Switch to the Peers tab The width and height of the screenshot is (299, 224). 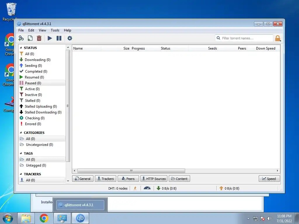pyautogui.click(x=128, y=179)
